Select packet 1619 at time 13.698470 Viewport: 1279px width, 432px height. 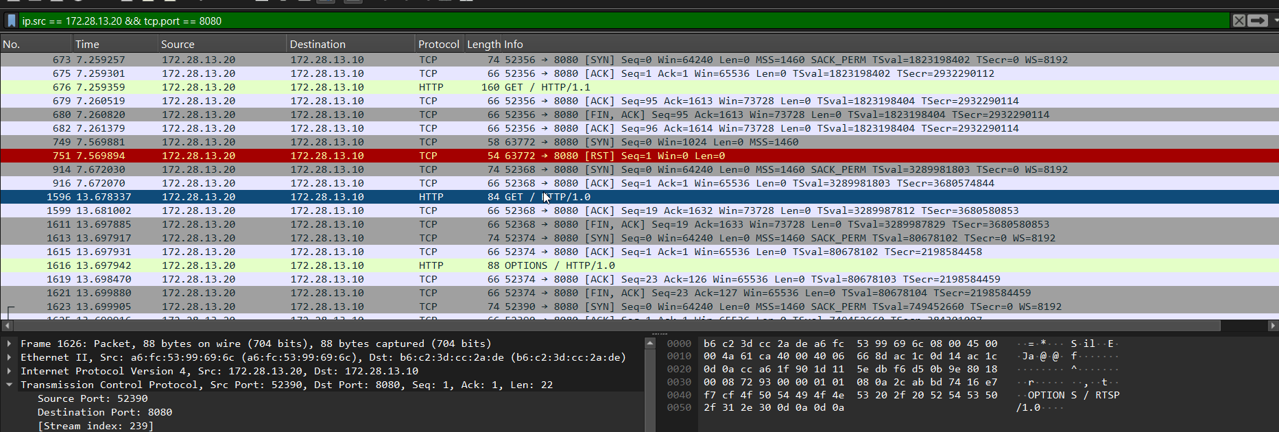[639, 279]
